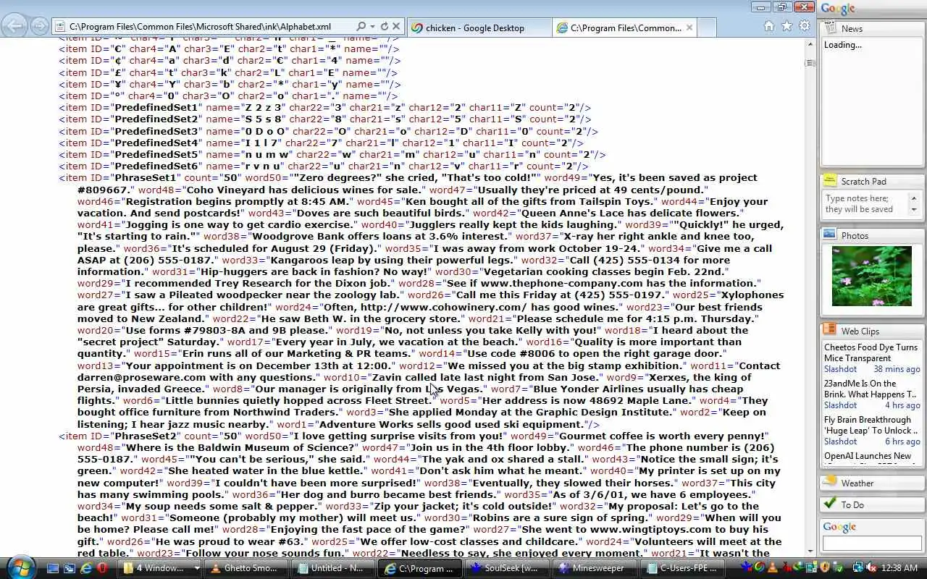Screen dimensions: 927x579
Task: Click Switch Between Windows quick launch icon
Action: [70, 569]
